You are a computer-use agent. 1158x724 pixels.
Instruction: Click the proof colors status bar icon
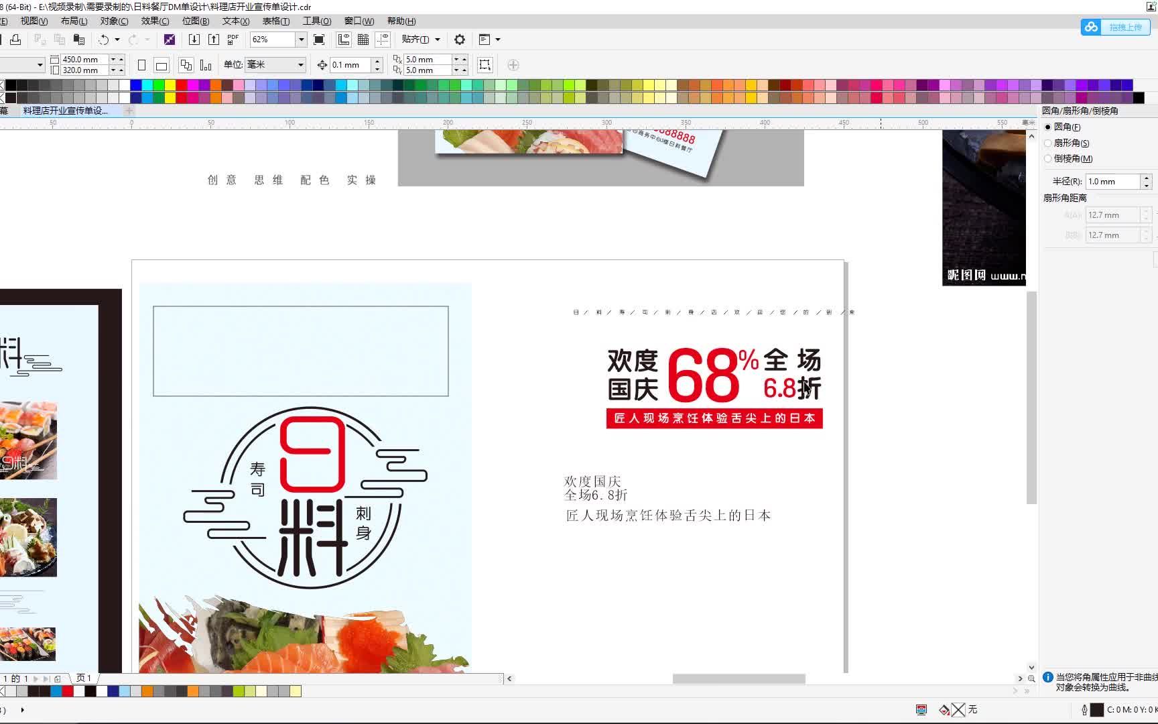pyautogui.click(x=921, y=709)
